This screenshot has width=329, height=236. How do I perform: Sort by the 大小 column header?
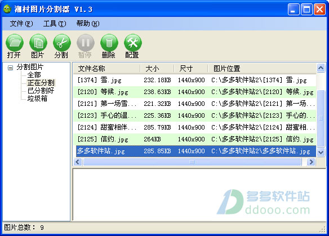157,68
